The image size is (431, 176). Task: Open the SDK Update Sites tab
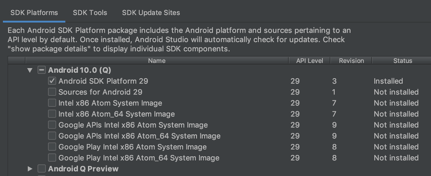pyautogui.click(x=151, y=13)
